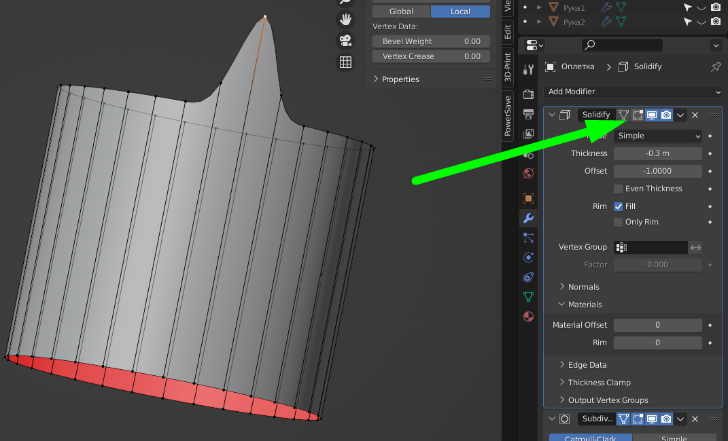
Task: Open the Modifier properties wrench tab
Action: point(528,218)
